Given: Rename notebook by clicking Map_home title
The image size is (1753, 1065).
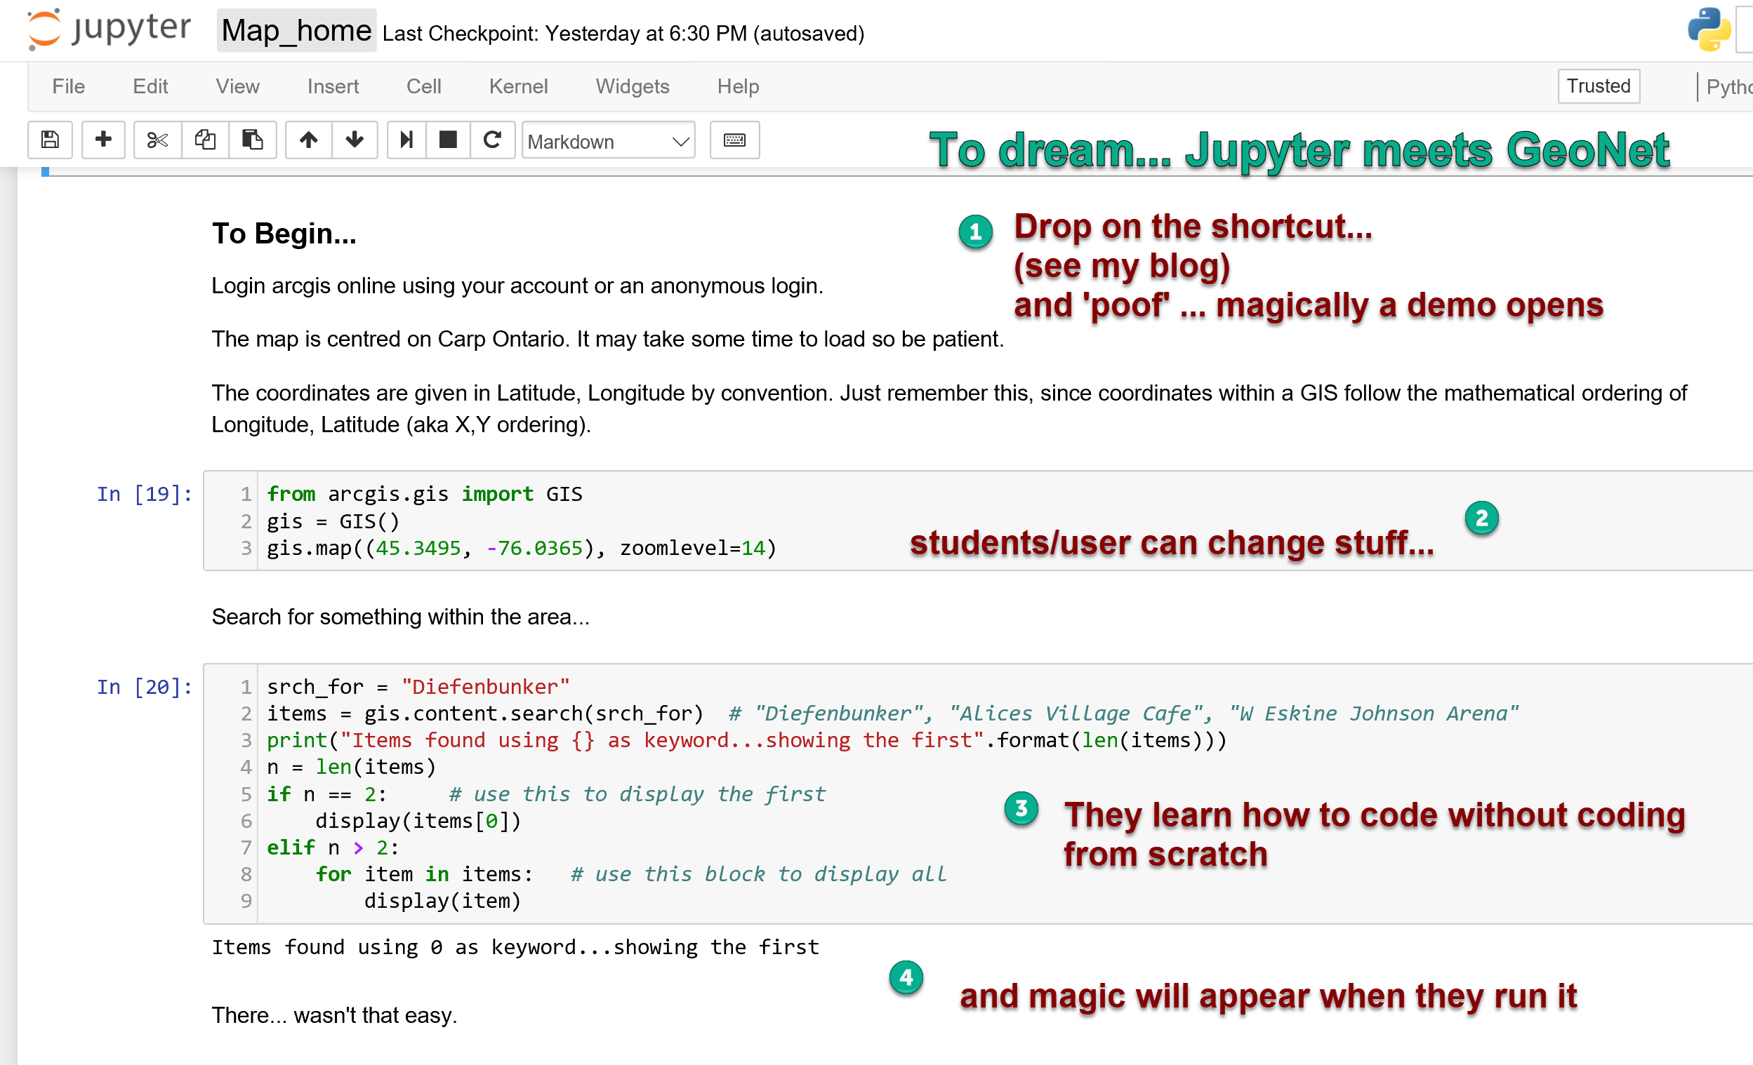Looking at the screenshot, I should [x=296, y=31].
